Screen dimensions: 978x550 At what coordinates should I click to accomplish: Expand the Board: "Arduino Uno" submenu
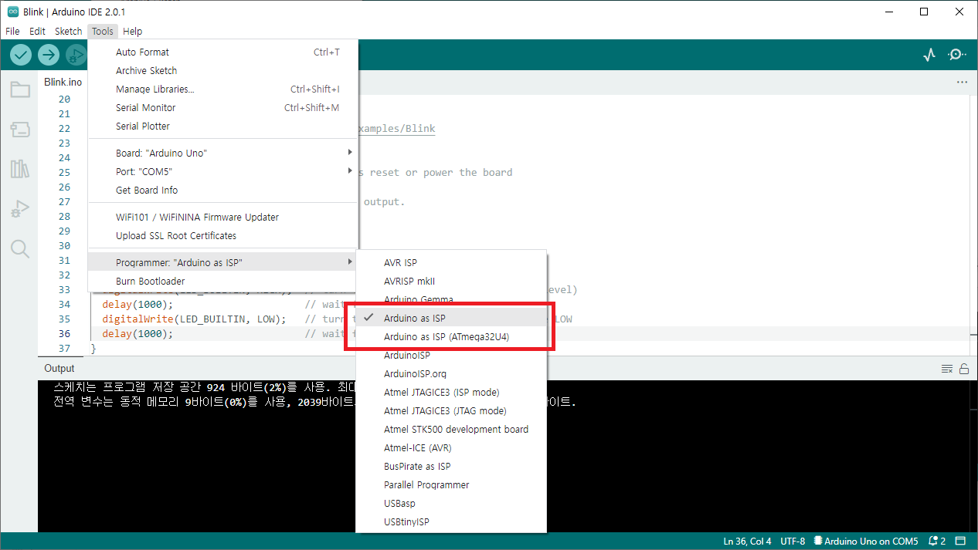click(223, 154)
